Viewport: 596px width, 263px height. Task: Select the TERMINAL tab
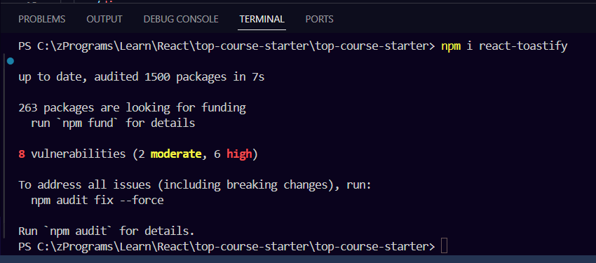tap(262, 19)
